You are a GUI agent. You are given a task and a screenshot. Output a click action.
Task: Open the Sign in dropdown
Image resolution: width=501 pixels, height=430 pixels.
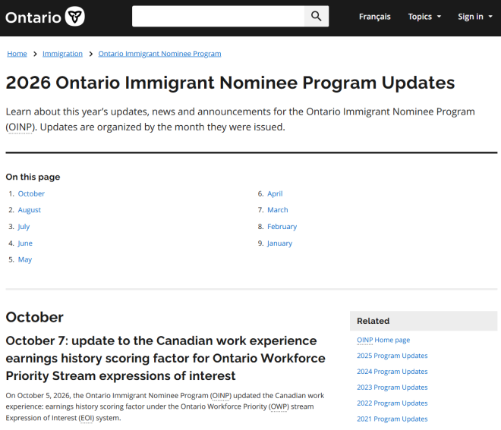click(x=474, y=17)
